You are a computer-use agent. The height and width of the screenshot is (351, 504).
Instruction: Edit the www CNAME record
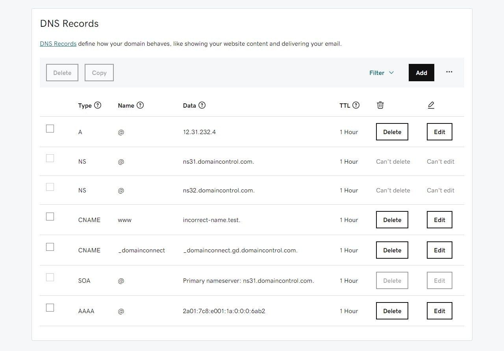(x=439, y=220)
